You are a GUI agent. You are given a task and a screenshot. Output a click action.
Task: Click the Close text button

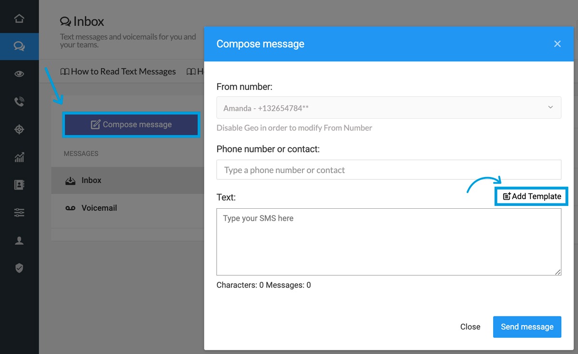click(x=470, y=327)
